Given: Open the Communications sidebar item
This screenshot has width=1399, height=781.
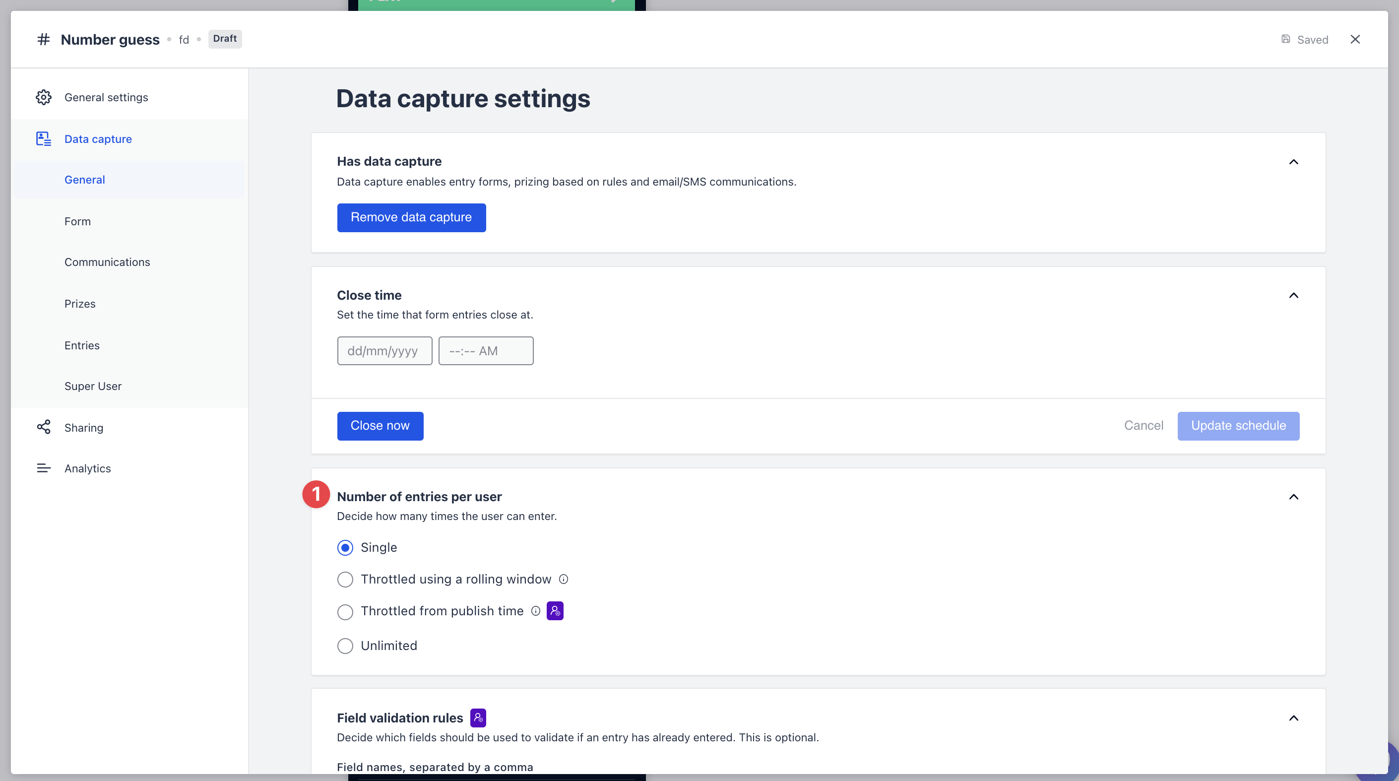Looking at the screenshot, I should 107,262.
